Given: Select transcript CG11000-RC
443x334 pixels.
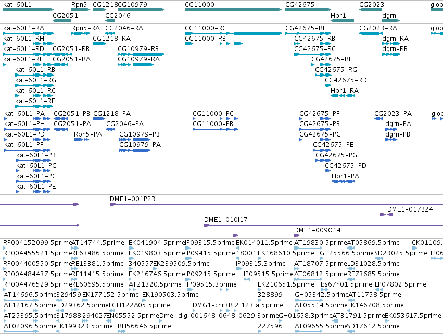Looking at the screenshot, I should click(233, 33).
